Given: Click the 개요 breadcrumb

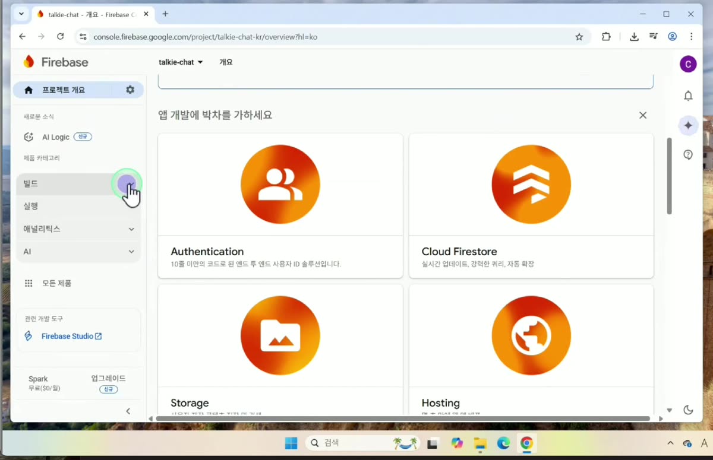Looking at the screenshot, I should pyautogui.click(x=226, y=62).
